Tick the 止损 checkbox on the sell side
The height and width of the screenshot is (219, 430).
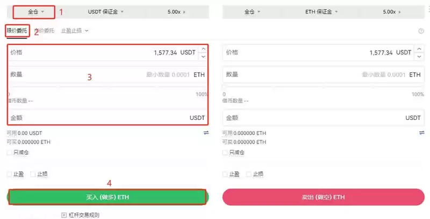pyautogui.click(x=248, y=174)
